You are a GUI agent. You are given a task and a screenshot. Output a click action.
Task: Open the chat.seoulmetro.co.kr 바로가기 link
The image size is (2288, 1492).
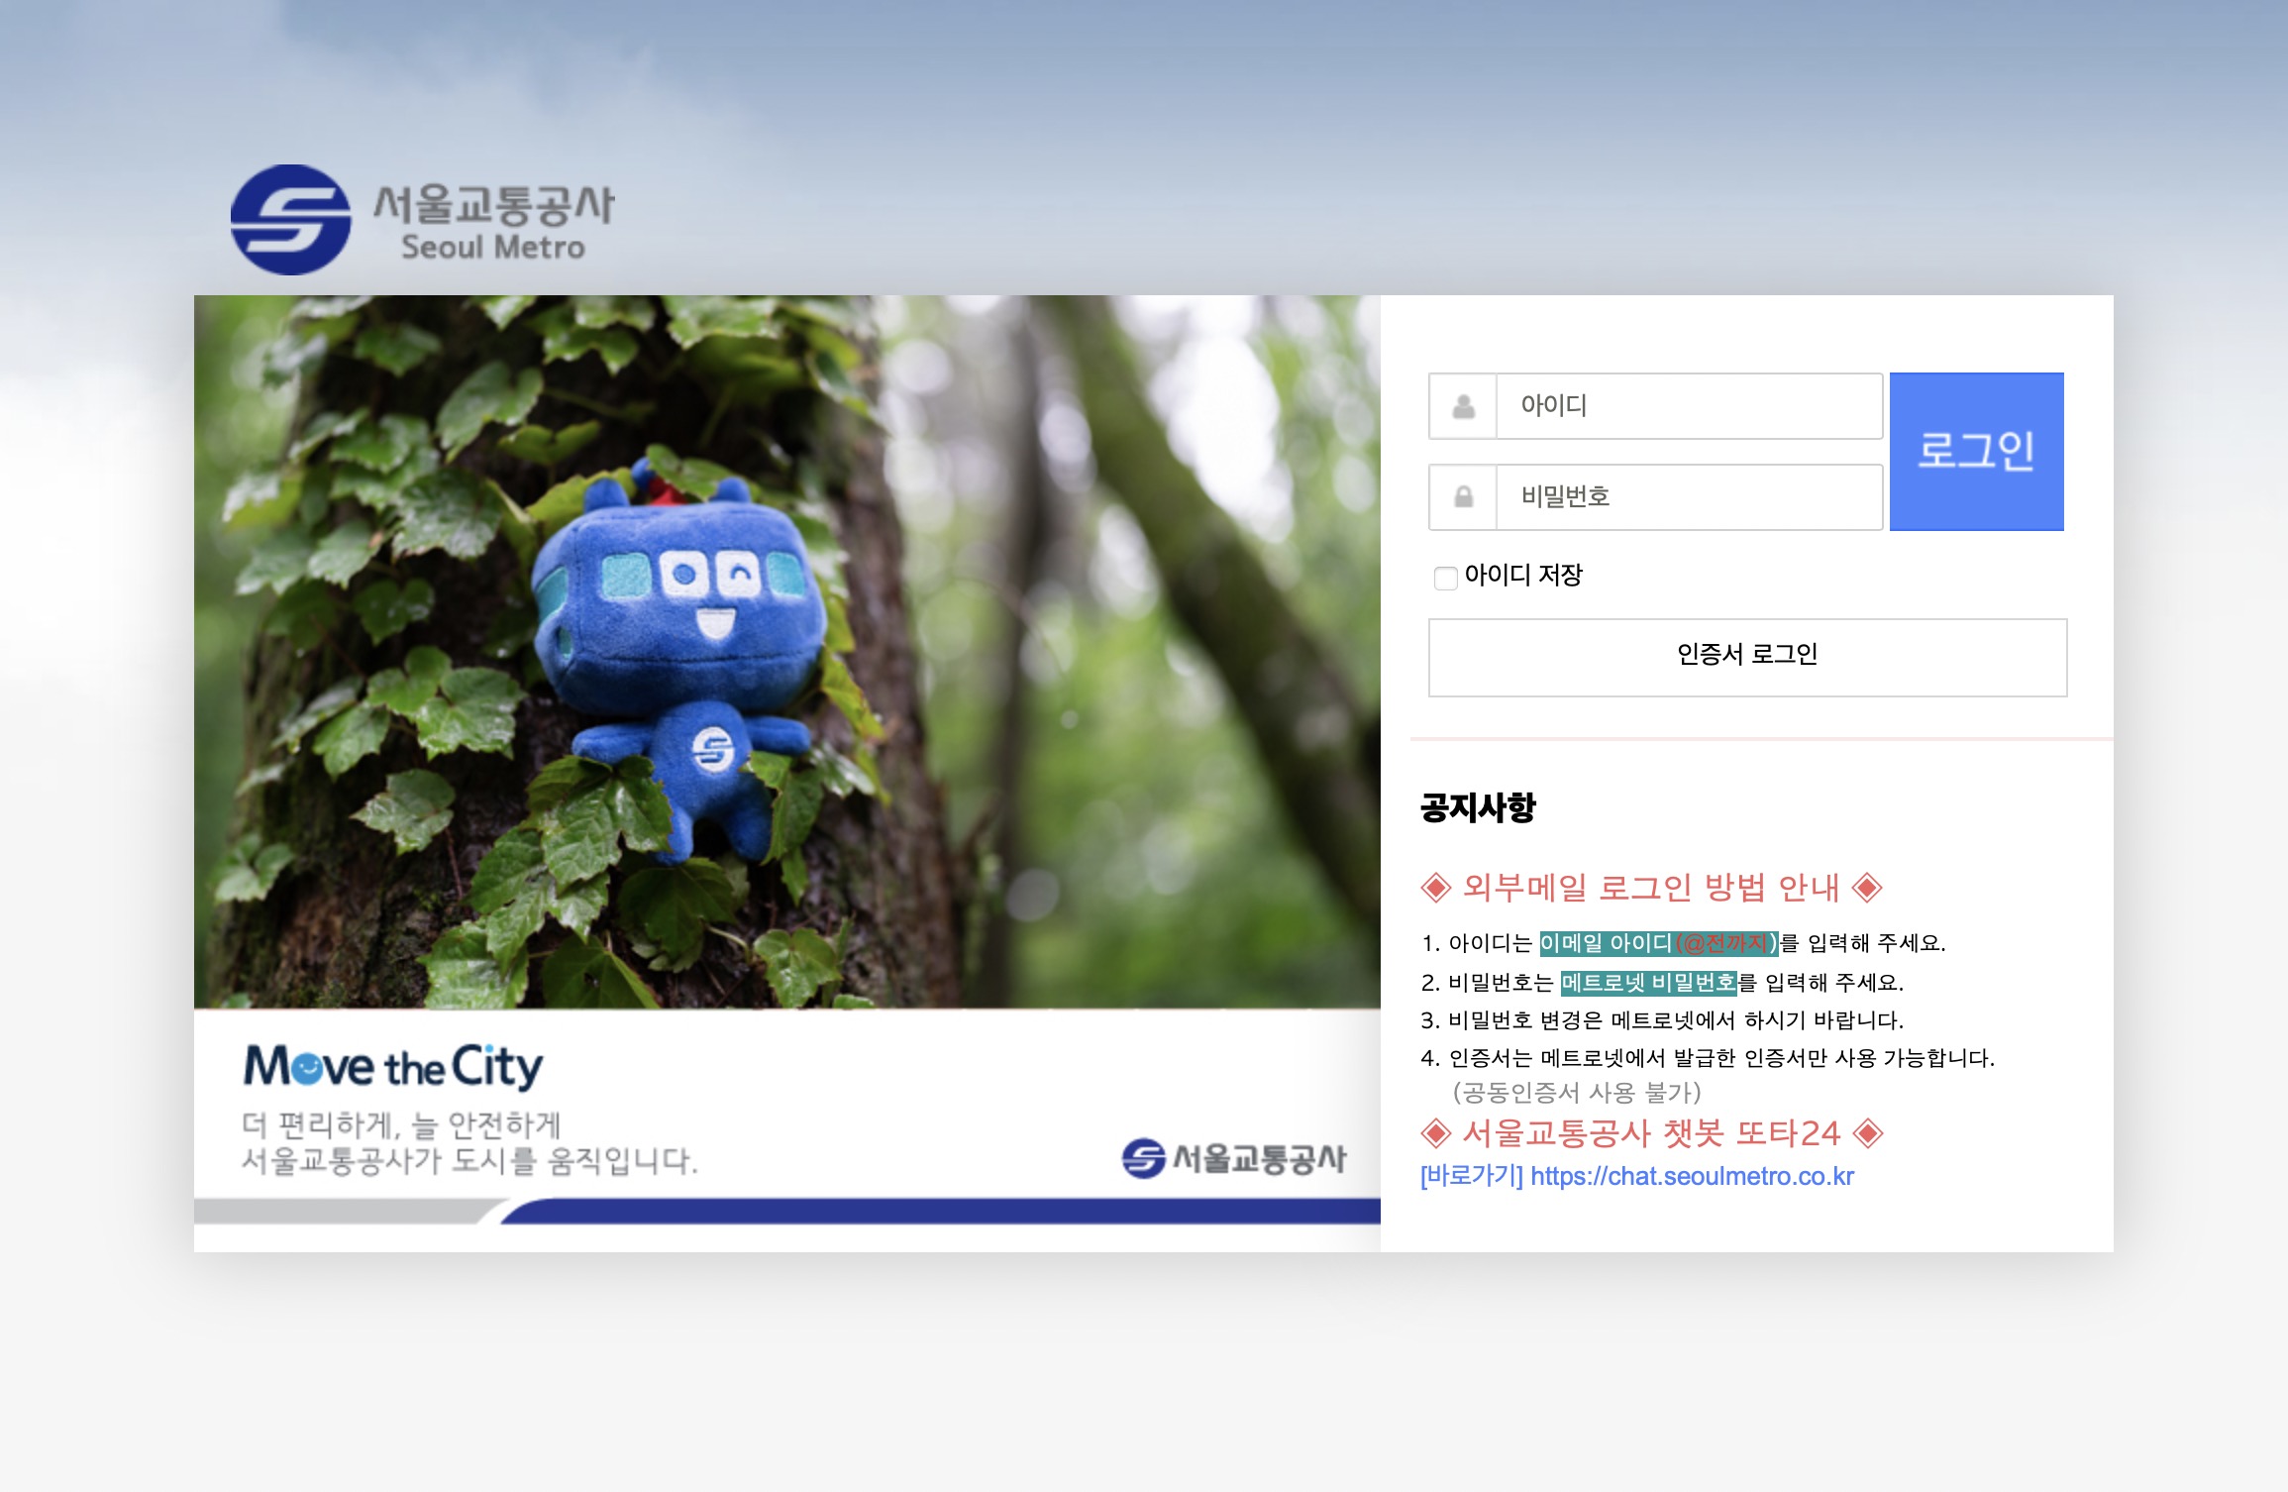(1637, 1176)
